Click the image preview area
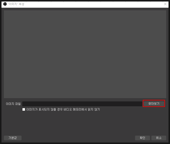The height and width of the screenshot is (144, 170). tap(85, 54)
